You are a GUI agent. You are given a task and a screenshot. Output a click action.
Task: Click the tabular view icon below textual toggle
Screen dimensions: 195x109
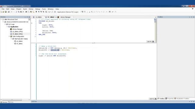pos(155,22)
